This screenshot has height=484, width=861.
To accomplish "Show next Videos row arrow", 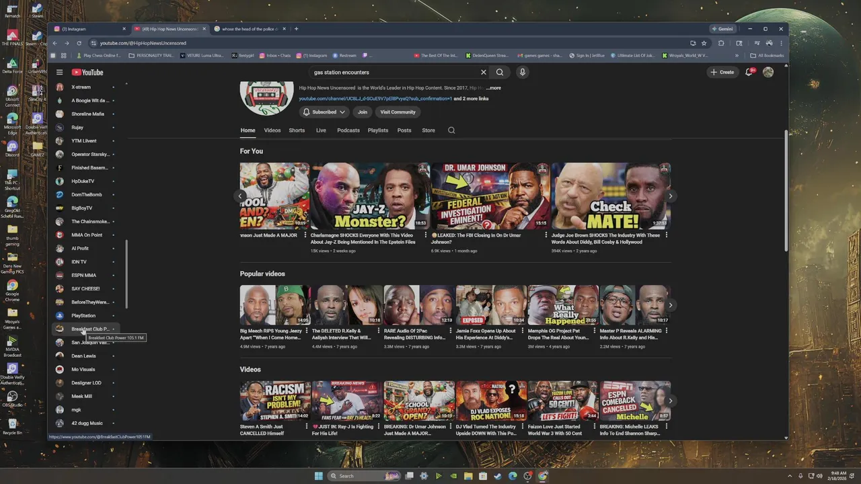I will coord(670,401).
